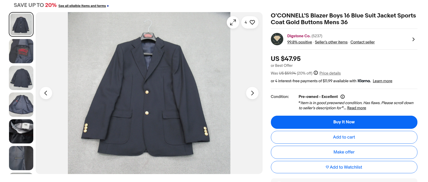The width and height of the screenshot is (428, 182).
Task: Expand terms arrow beside See all eligible items
Action: (108, 6)
